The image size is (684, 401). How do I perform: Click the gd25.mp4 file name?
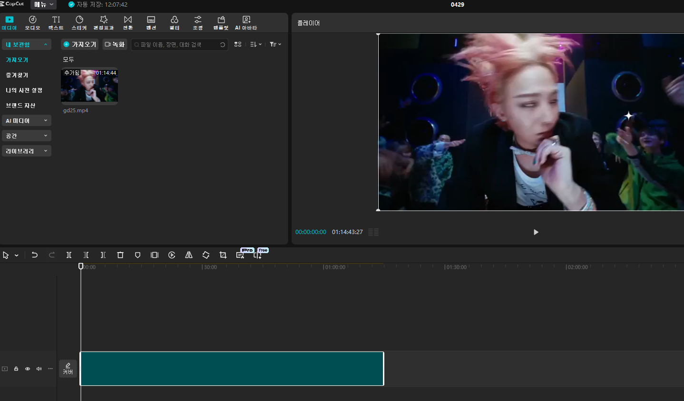click(76, 110)
